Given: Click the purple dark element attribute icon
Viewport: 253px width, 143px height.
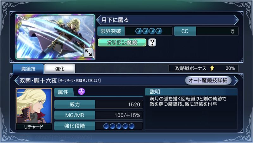Looking at the screenshot, I should tap(82, 91).
